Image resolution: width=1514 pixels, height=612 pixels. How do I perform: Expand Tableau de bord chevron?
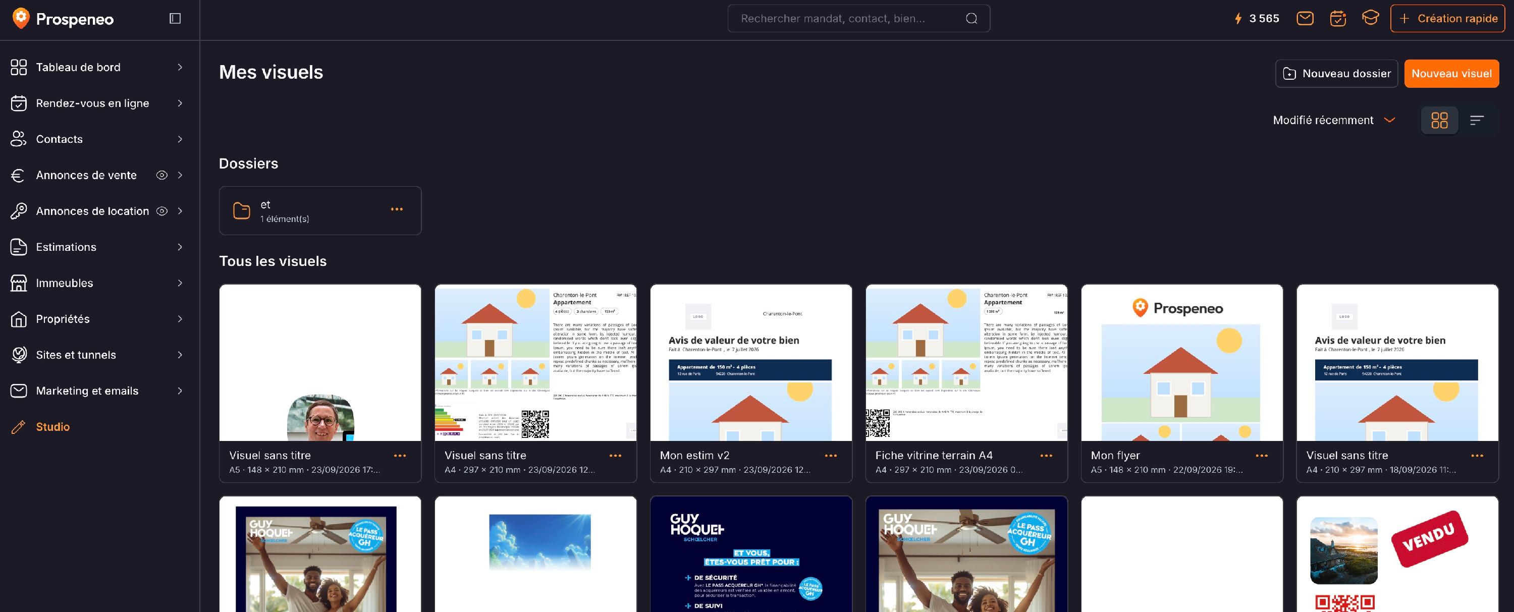180,68
